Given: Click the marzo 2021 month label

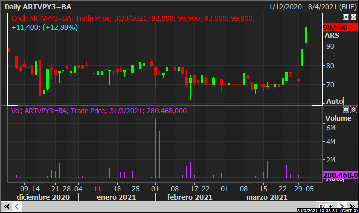Looking at the screenshot, I should click(267, 197).
